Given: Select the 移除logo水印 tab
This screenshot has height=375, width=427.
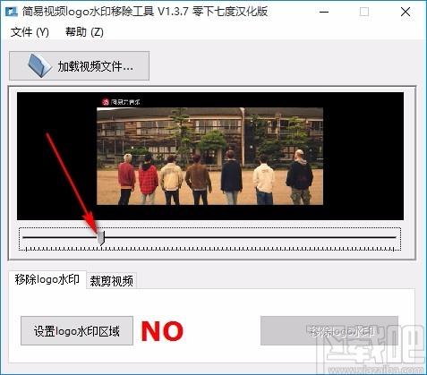Looking at the screenshot, I should coord(47,279).
